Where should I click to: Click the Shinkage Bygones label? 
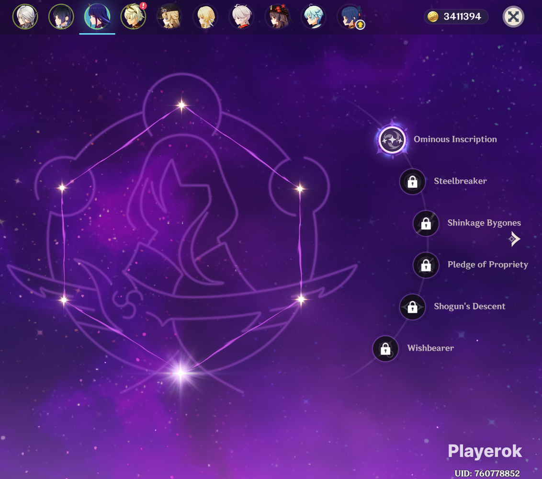pyautogui.click(x=484, y=223)
